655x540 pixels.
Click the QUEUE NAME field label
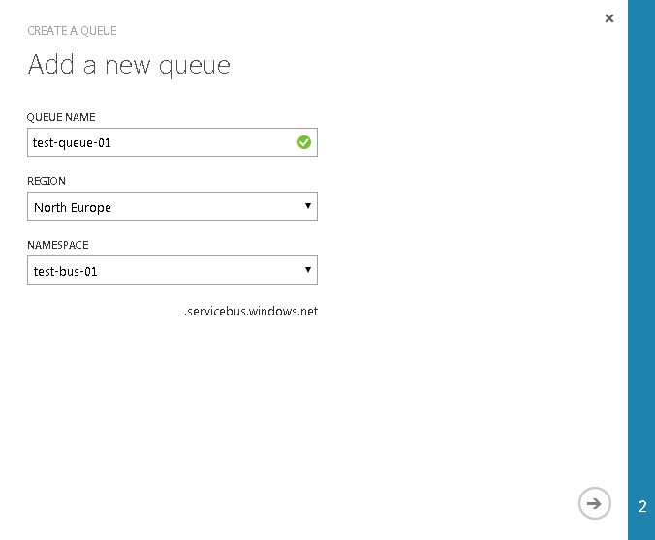61,117
